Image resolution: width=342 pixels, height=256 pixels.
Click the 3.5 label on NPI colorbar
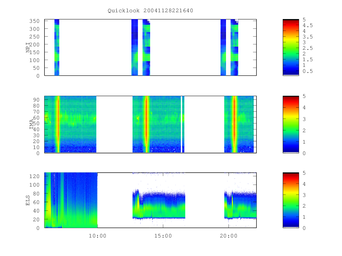(x=308, y=37)
